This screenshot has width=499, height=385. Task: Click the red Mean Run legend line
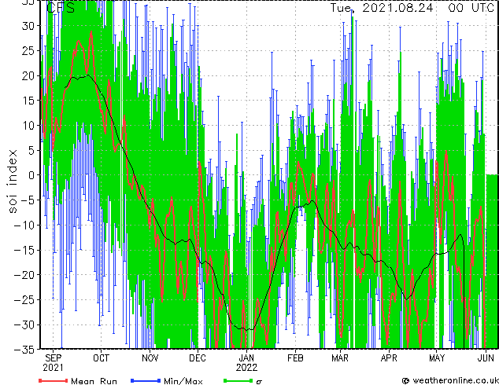click(54, 380)
